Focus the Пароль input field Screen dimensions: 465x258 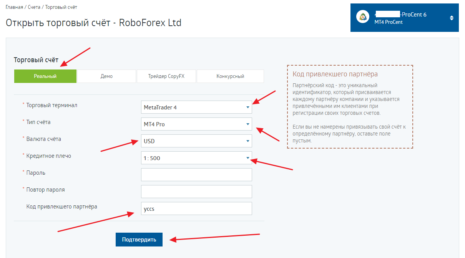tap(196, 175)
